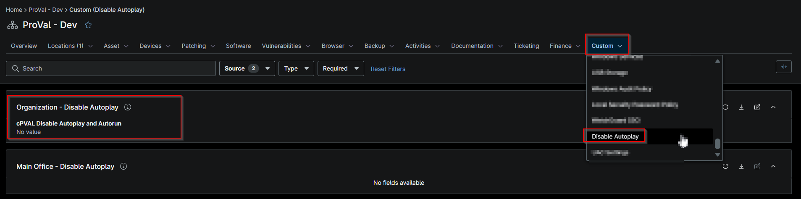Click the collapse-all sections button
The width and height of the screenshot is (801, 199).
pos(784,67)
